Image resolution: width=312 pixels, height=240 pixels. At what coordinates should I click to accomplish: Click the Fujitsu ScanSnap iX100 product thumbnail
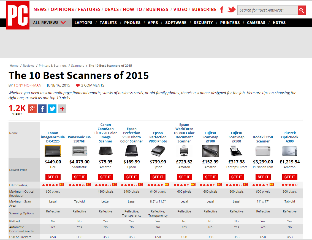(210, 151)
